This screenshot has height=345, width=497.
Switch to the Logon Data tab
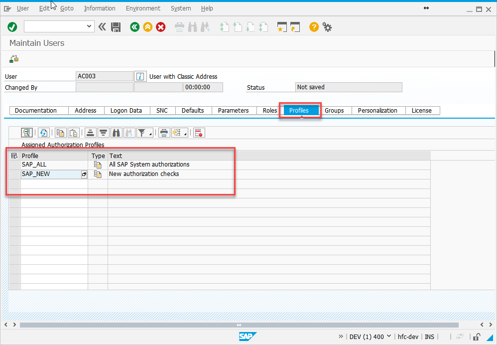(126, 111)
